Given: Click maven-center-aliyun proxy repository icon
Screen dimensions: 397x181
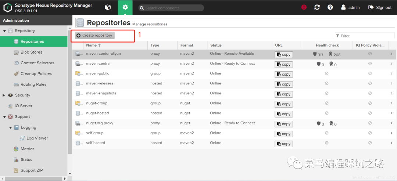Looking at the screenshot, I should coord(78,54).
